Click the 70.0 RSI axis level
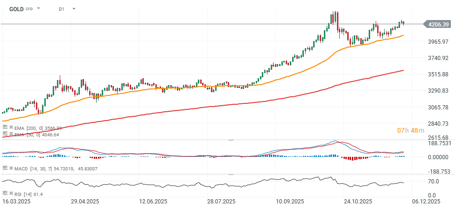The height and width of the screenshot is (209, 456). pos(433,182)
